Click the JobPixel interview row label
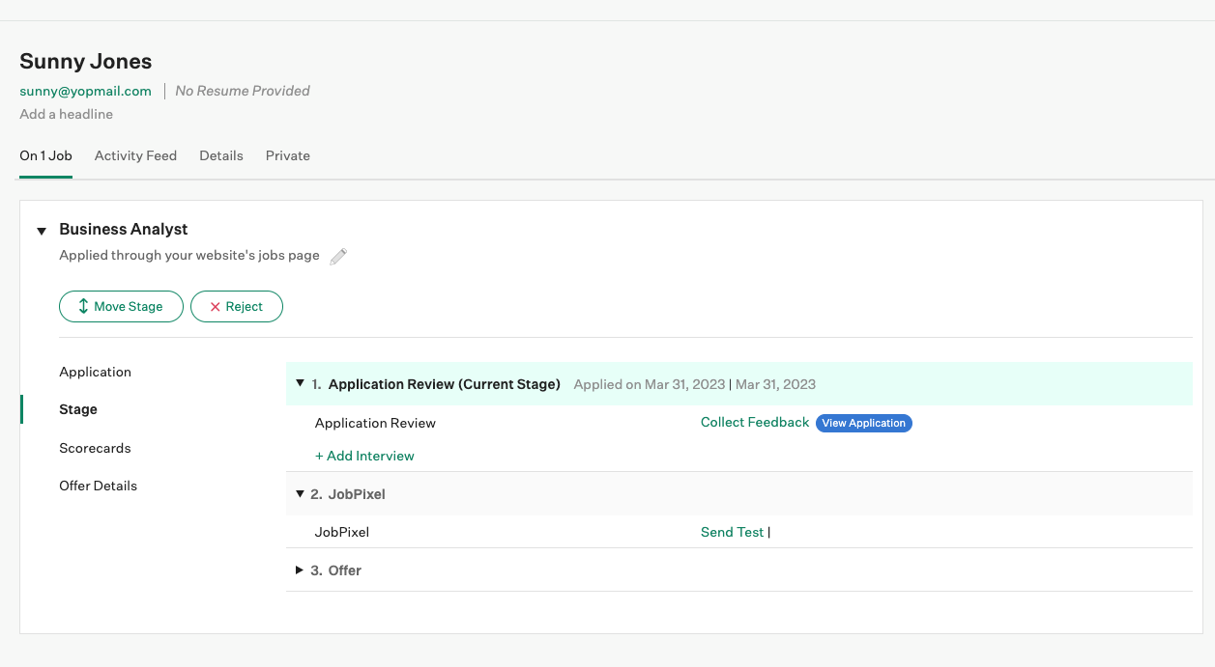This screenshot has height=667, width=1215. 342,532
